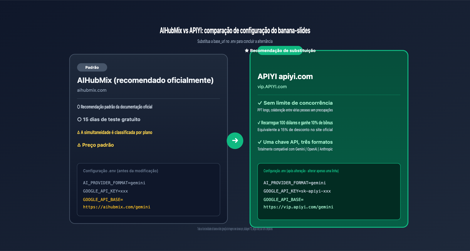Click the text 15 dias de teste gratuito
Screen dimensions: 470x251
coord(112,119)
